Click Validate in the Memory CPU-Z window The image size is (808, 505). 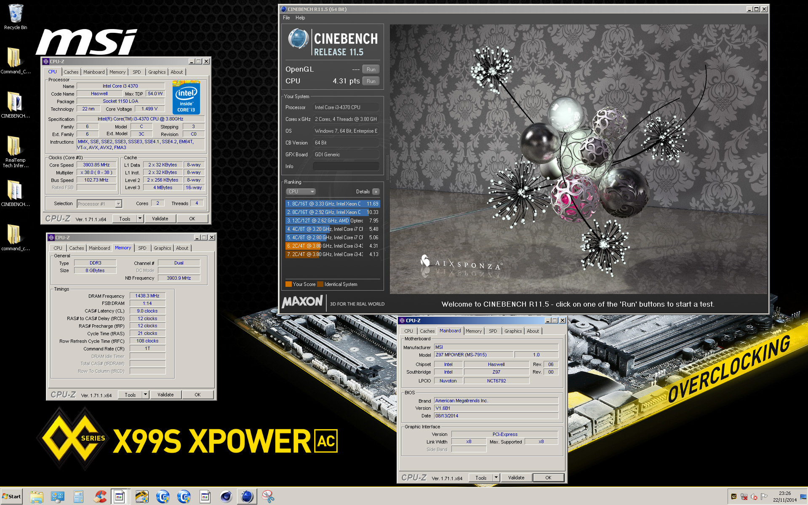point(165,395)
